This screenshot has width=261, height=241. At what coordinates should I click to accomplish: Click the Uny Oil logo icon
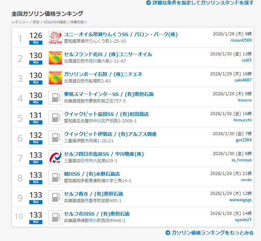[x=55, y=38]
